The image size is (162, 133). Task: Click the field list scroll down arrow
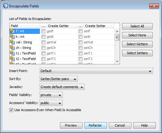pyautogui.click(x=117, y=61)
